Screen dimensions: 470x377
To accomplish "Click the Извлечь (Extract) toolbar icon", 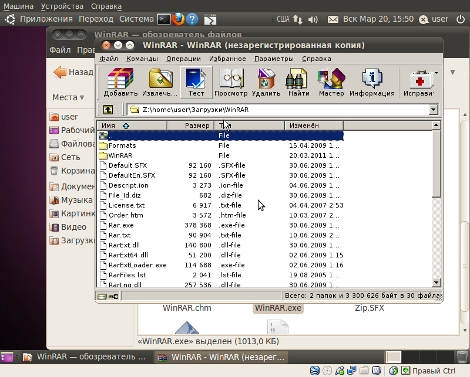I will (x=160, y=82).
